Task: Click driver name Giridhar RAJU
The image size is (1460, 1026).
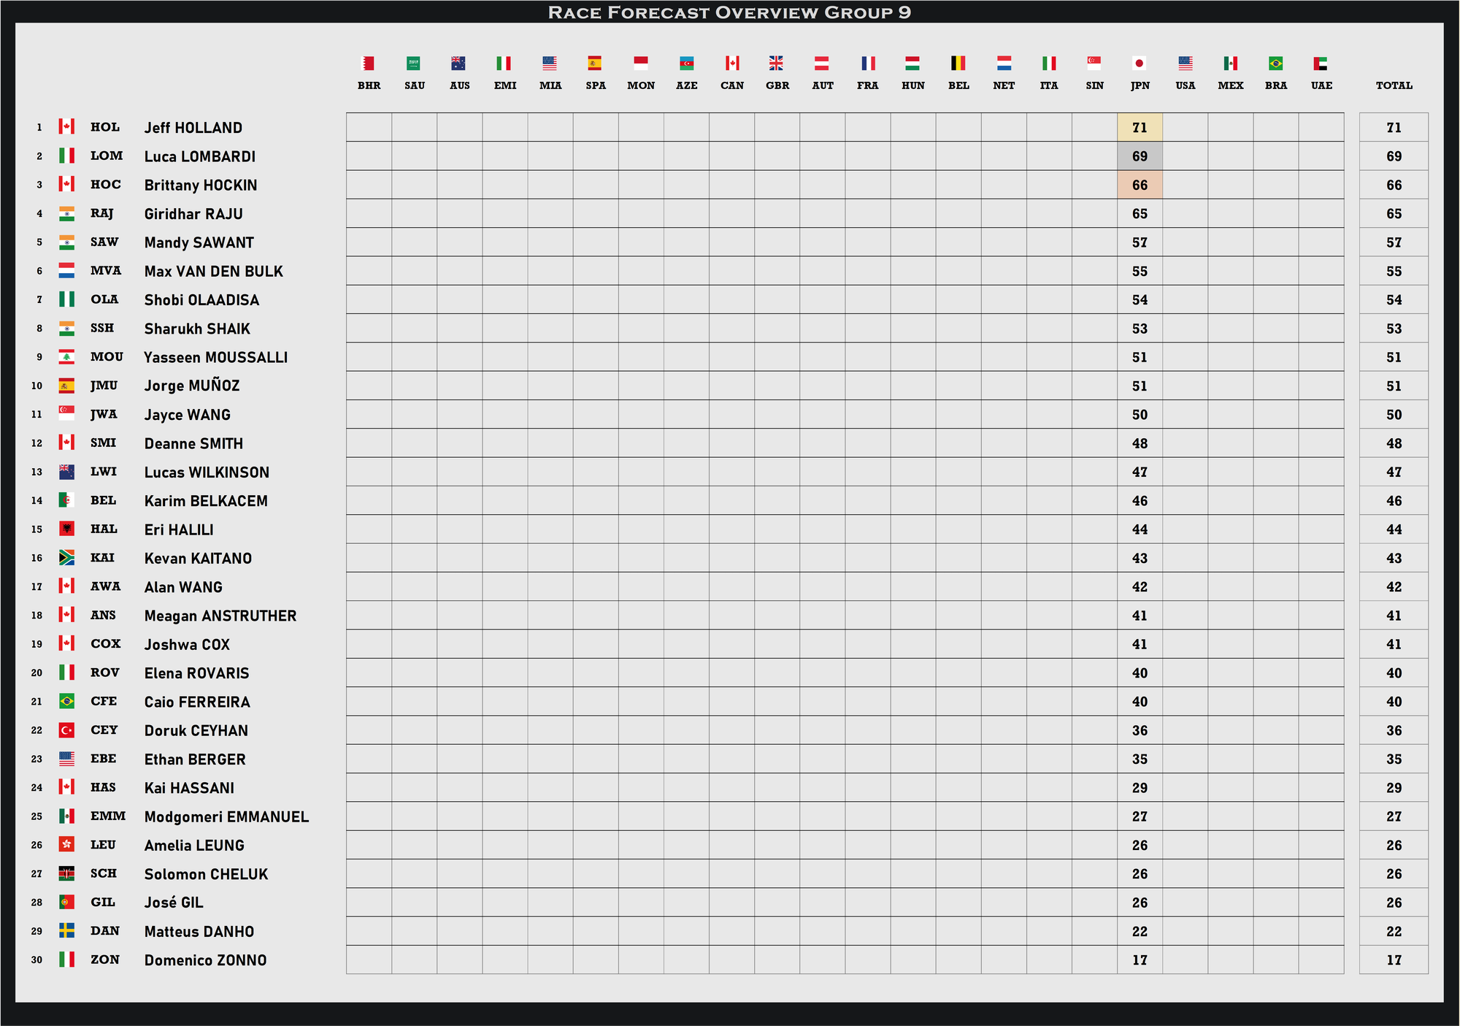Action: coord(193,214)
